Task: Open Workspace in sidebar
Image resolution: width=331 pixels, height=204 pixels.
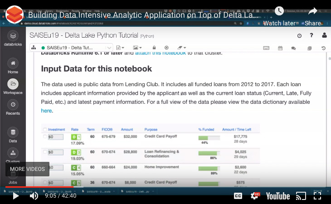Action: pos(13,87)
